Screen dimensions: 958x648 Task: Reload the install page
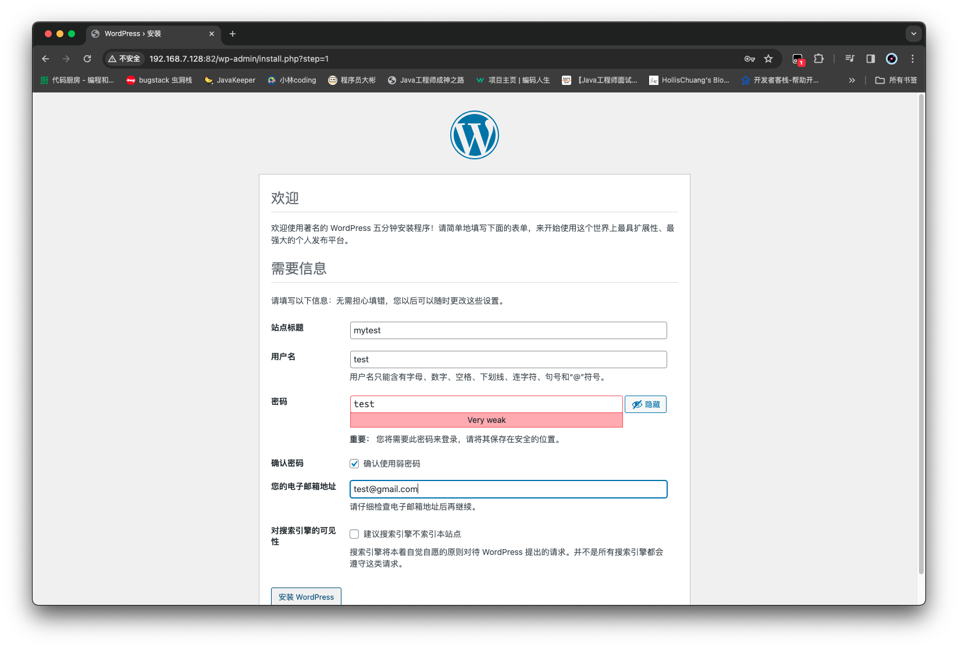pyautogui.click(x=87, y=59)
